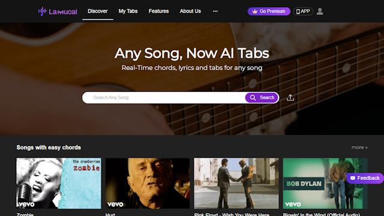
Task: Open the Johnny Cash Hurt video thumbnail
Action: coord(148,183)
